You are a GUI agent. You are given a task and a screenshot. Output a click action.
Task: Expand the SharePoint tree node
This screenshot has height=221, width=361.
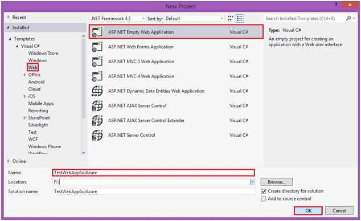[24, 118]
